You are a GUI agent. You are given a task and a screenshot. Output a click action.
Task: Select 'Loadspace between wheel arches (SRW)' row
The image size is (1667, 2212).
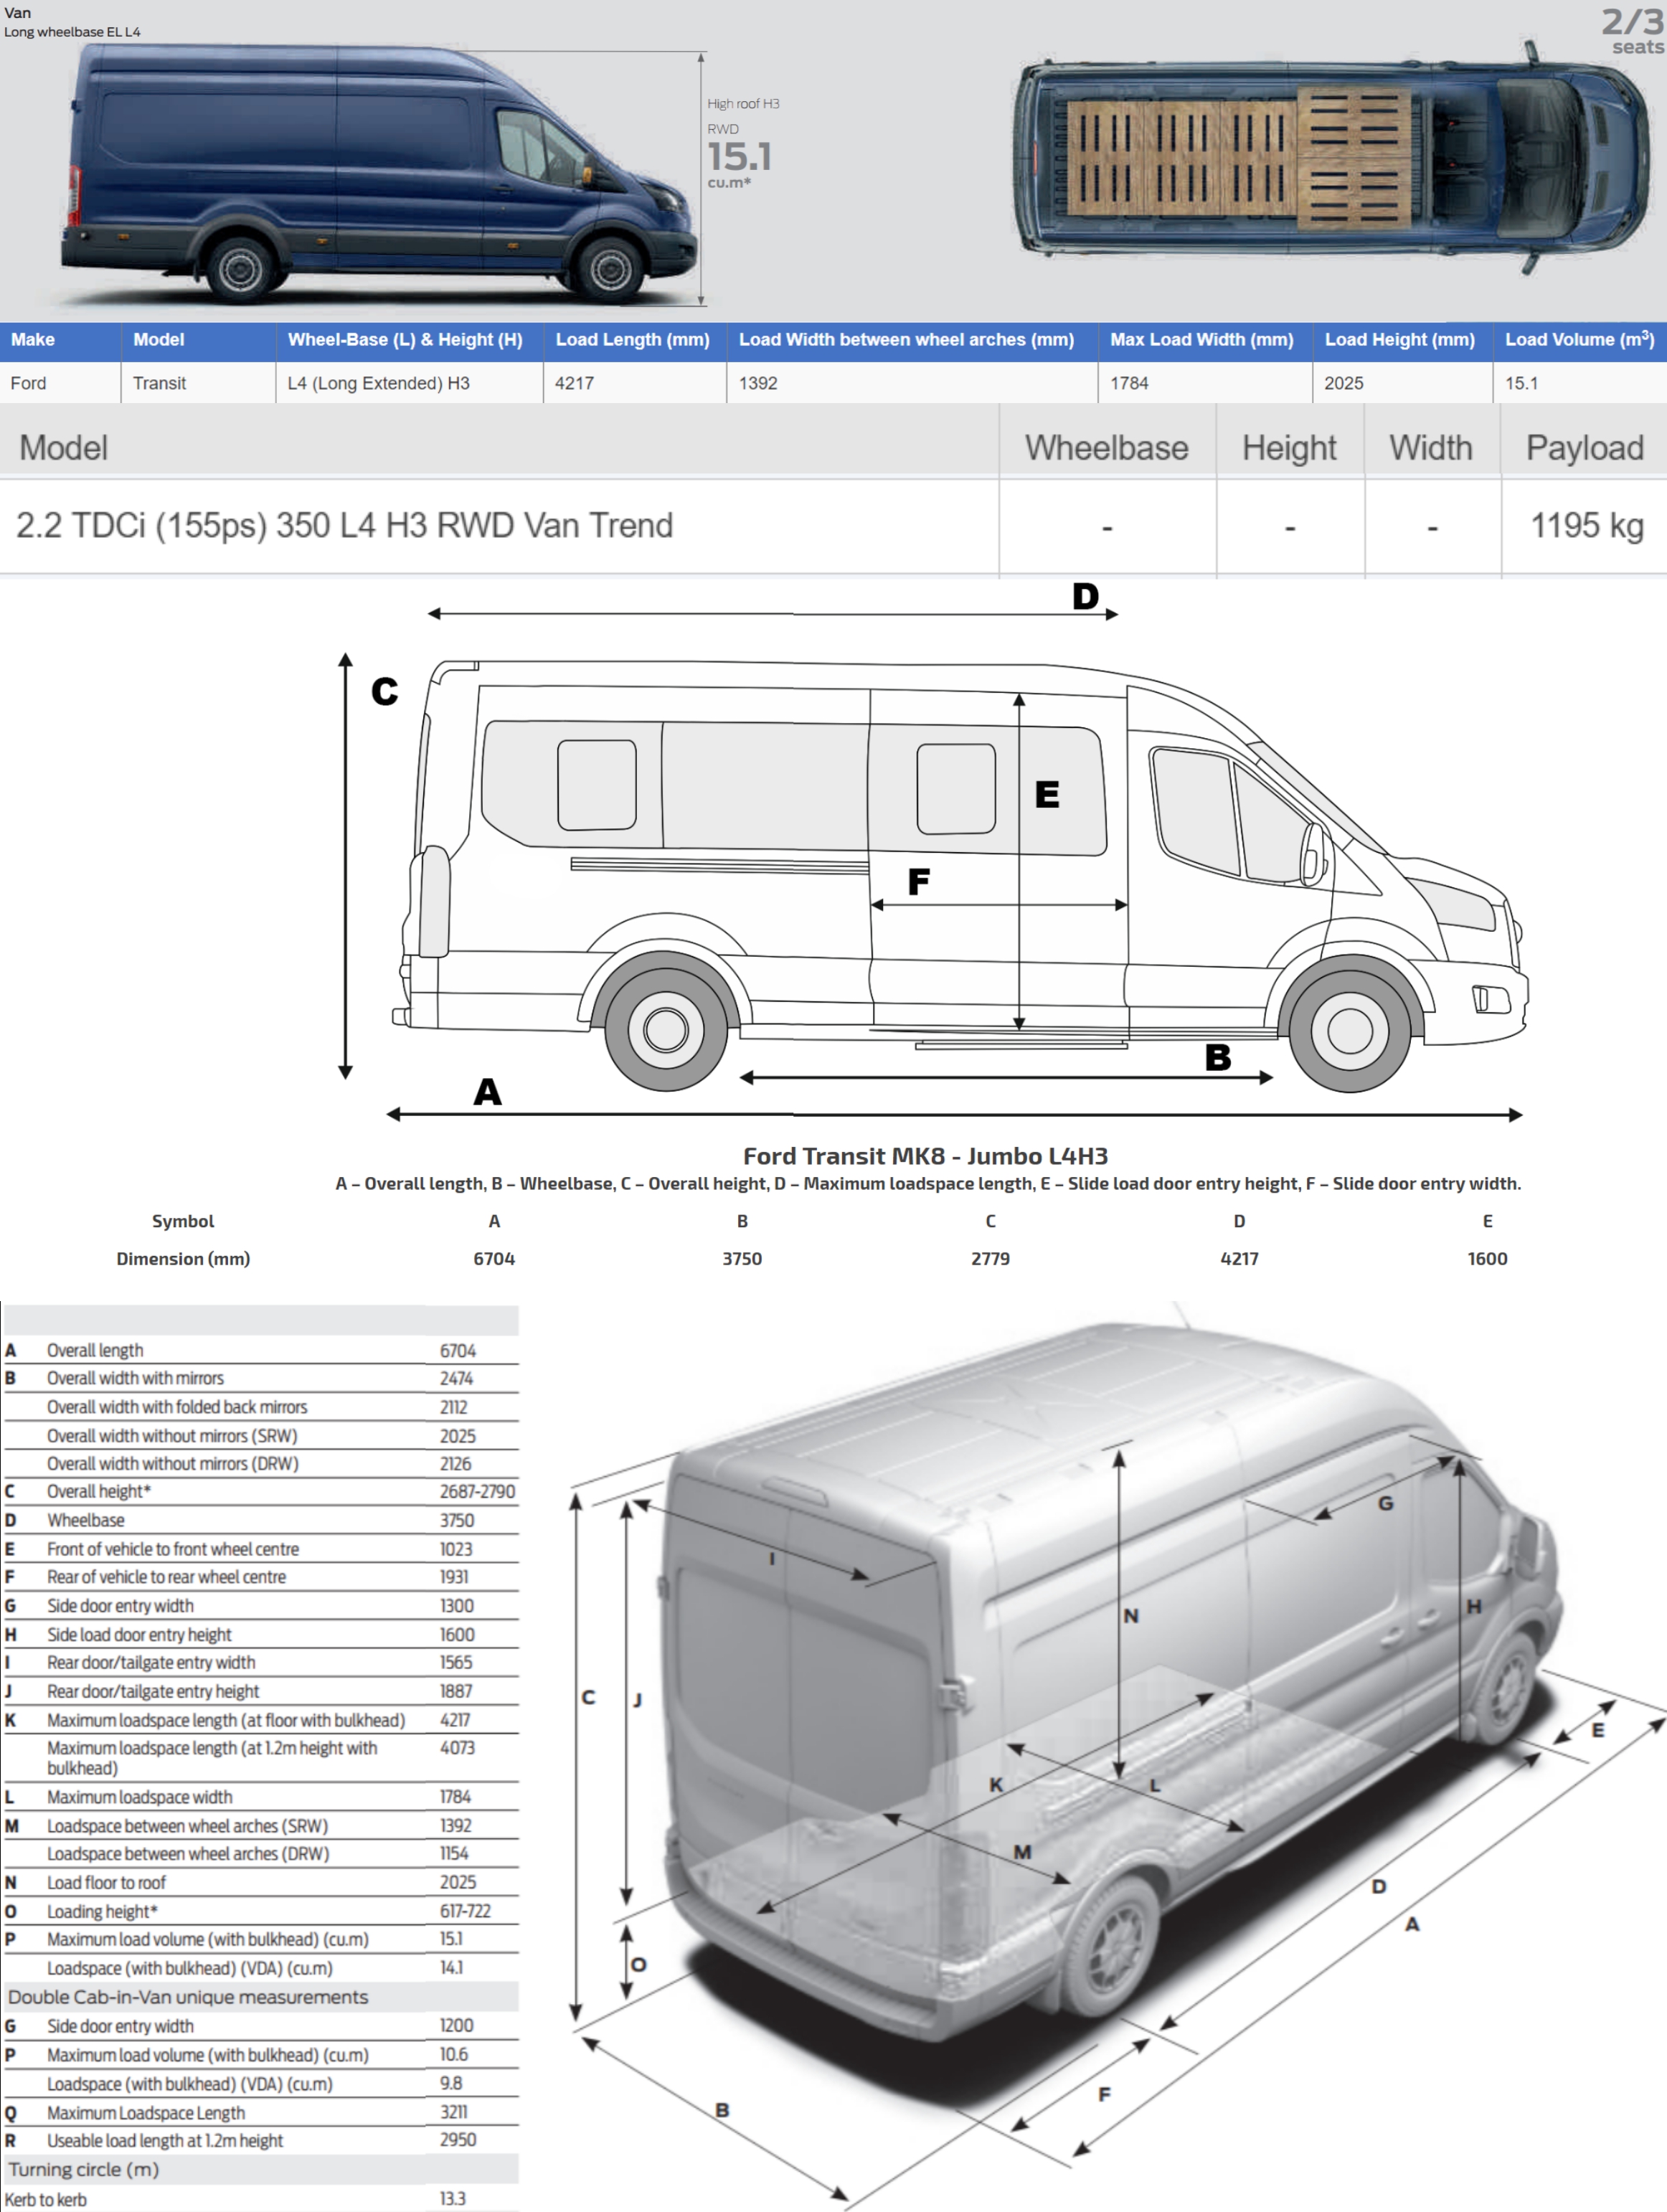click(261, 1826)
